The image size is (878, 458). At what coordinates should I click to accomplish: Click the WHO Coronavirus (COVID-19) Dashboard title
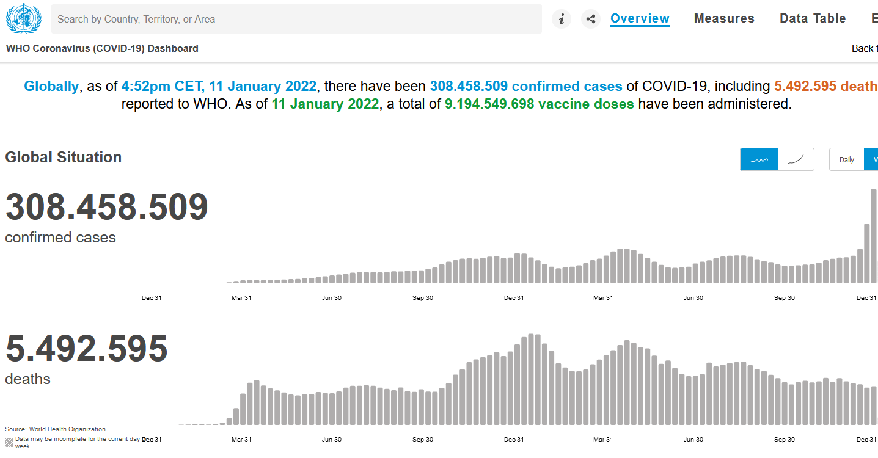pyautogui.click(x=102, y=48)
